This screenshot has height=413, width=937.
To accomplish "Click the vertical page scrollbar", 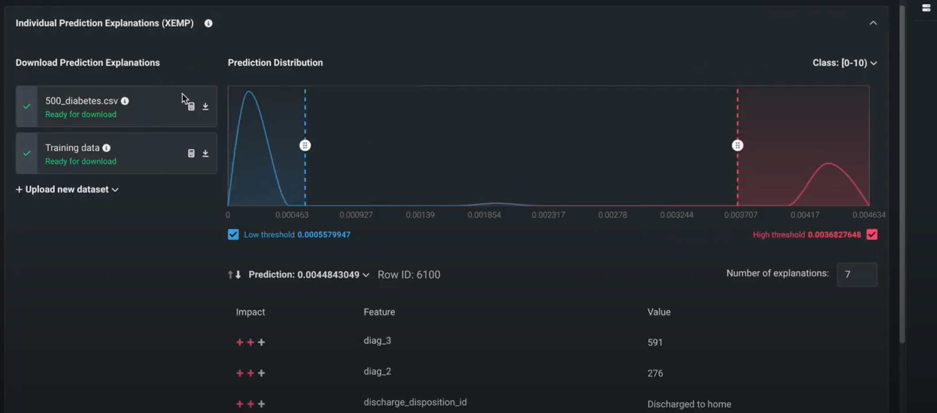I will (x=902, y=176).
